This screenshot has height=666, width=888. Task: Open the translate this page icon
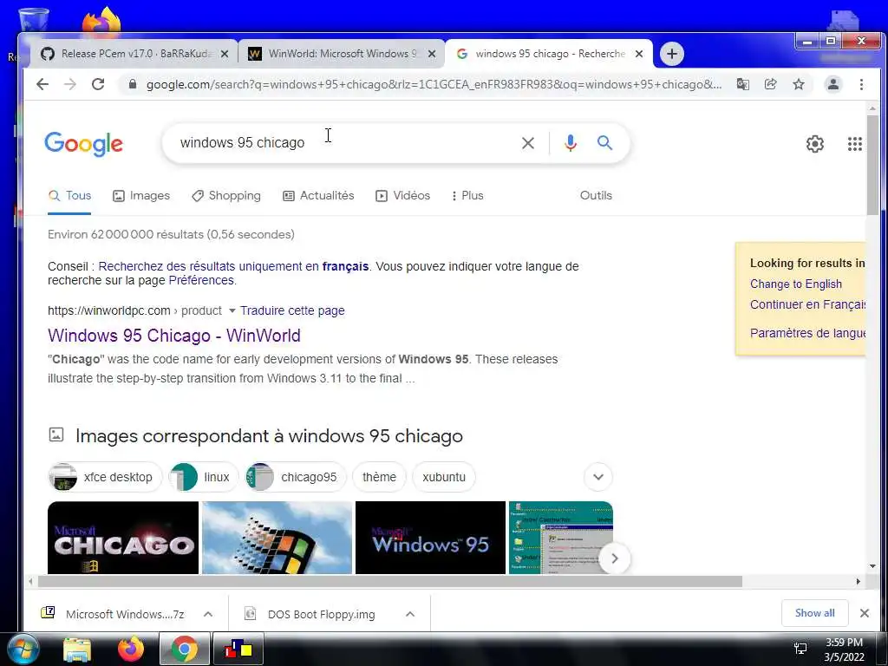(x=742, y=84)
